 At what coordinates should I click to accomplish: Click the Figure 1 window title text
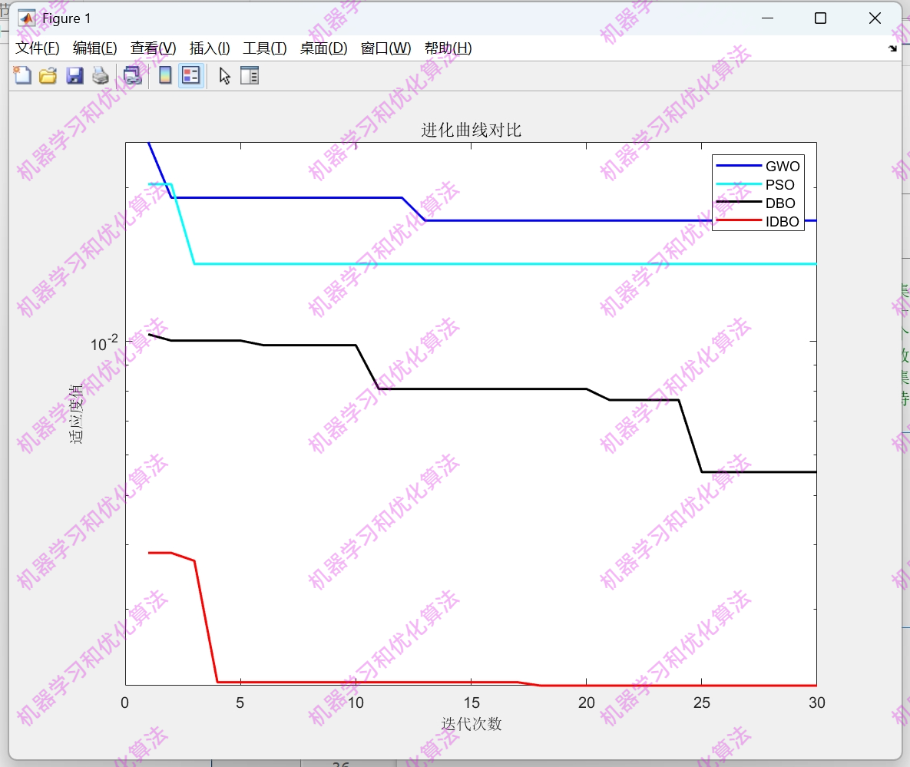tap(66, 18)
